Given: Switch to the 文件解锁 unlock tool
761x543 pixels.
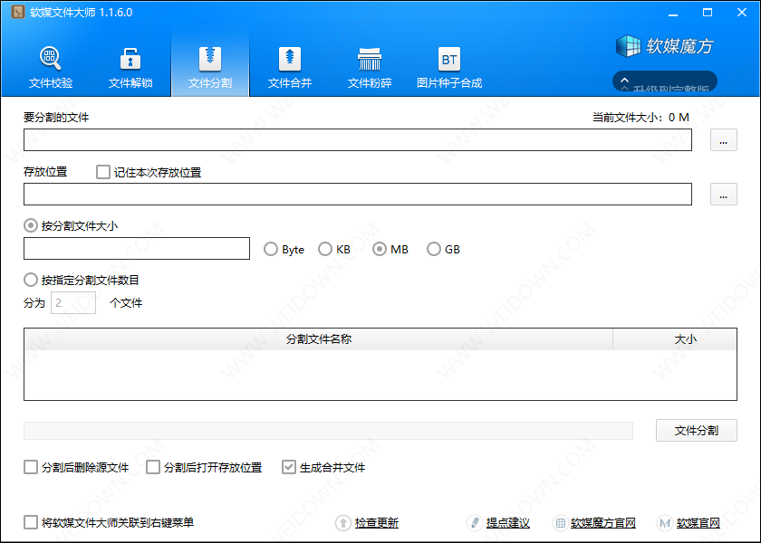Looking at the screenshot, I should [x=130, y=67].
